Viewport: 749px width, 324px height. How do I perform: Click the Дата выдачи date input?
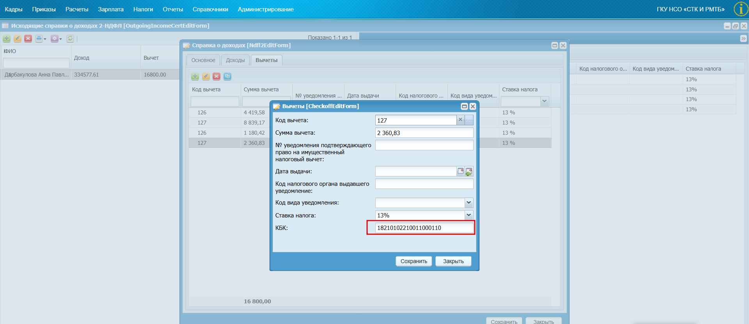[x=416, y=171]
